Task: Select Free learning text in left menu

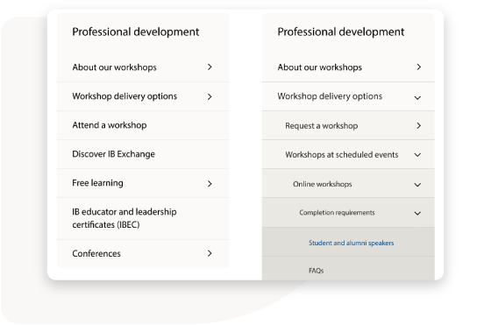Action: click(97, 183)
